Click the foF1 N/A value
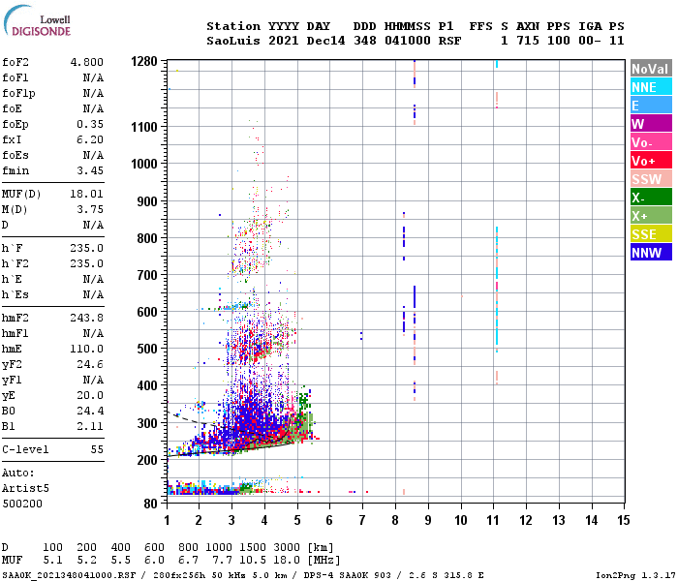 click(93, 77)
